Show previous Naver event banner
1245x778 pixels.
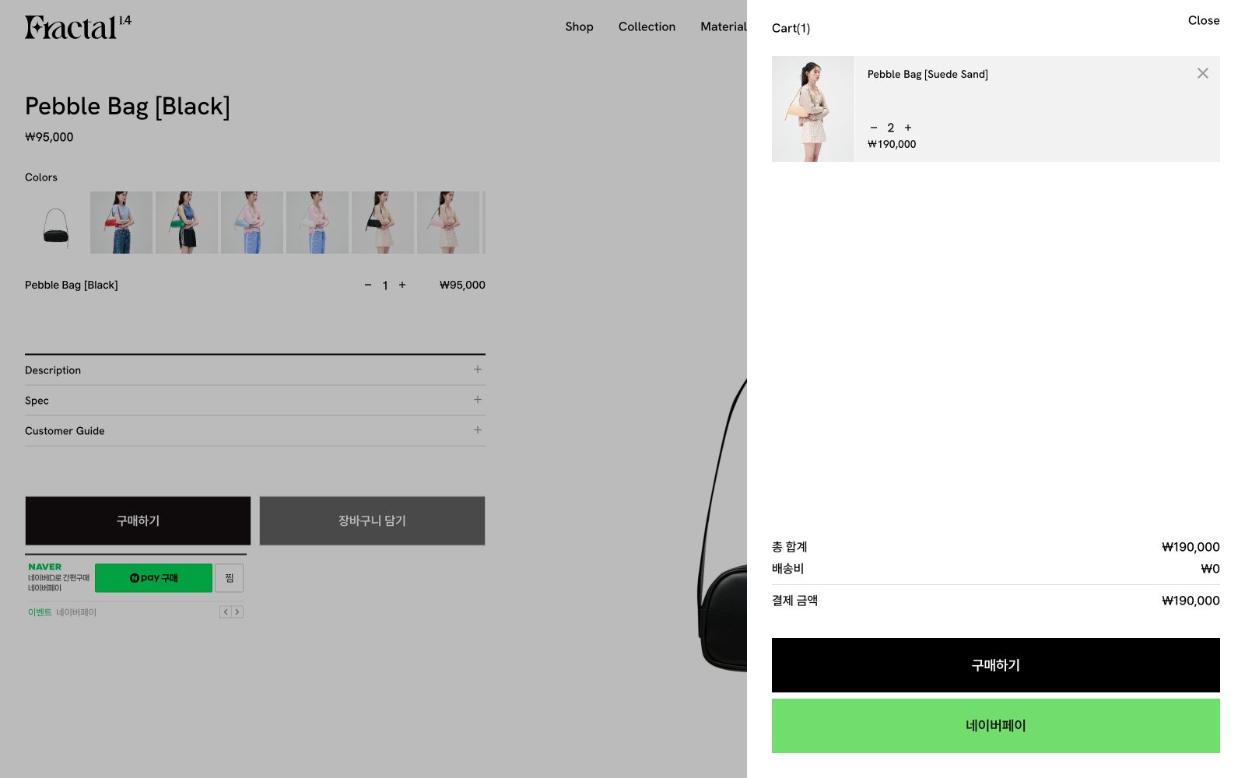coord(226,612)
